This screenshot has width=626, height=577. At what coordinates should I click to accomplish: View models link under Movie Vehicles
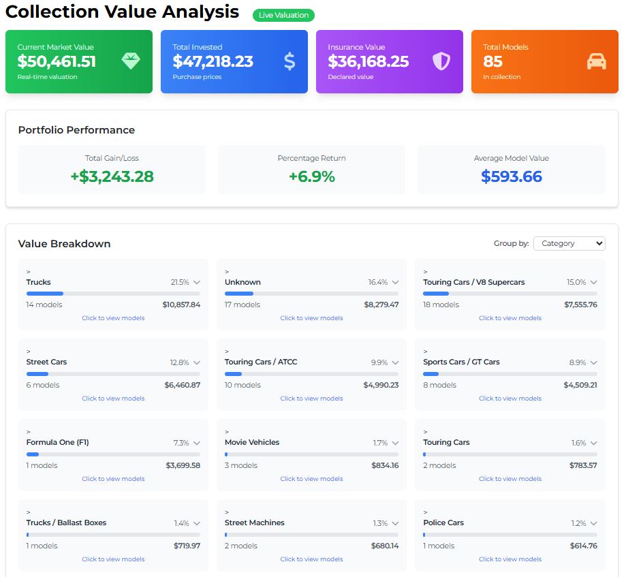coord(311,479)
